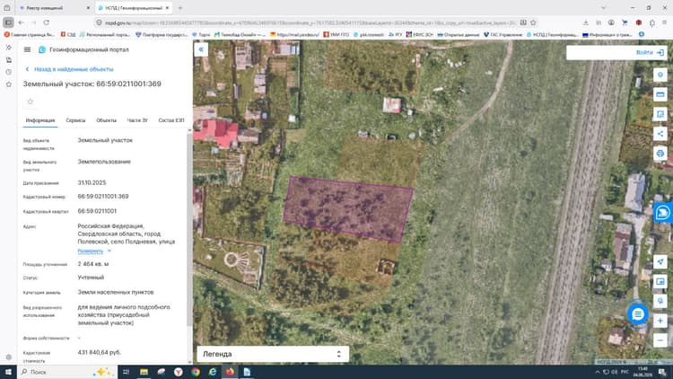This screenshot has width=673, height=379.
Task: Collapse the info panel with double-arrow button
Action: (201, 49)
